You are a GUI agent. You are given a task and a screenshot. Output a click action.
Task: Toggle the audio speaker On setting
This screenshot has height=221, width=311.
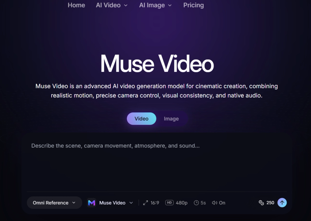point(218,203)
